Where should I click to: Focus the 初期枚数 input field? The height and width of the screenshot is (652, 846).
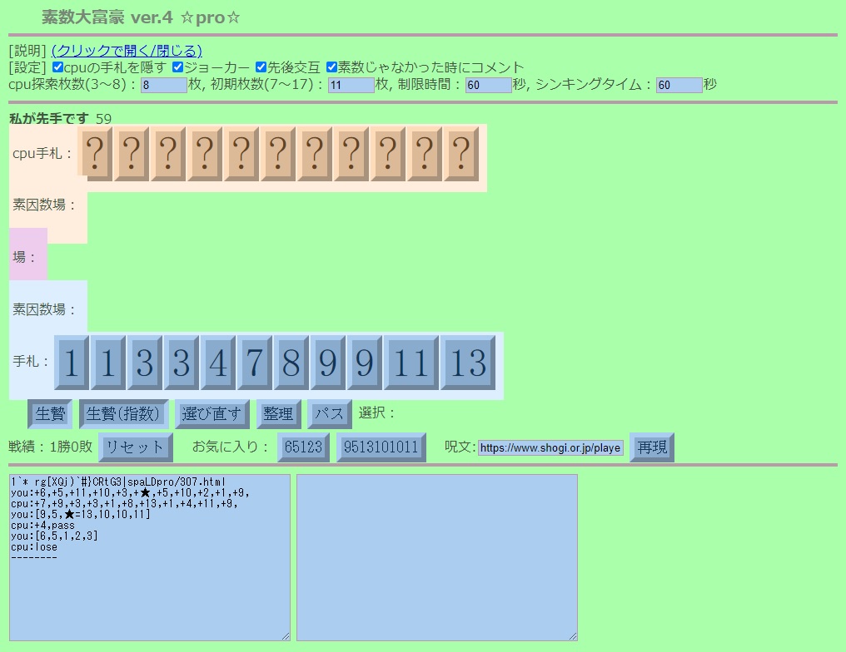(351, 85)
